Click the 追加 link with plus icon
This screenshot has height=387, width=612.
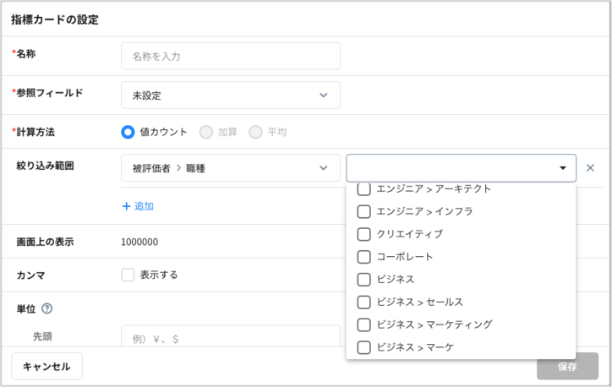pos(138,206)
